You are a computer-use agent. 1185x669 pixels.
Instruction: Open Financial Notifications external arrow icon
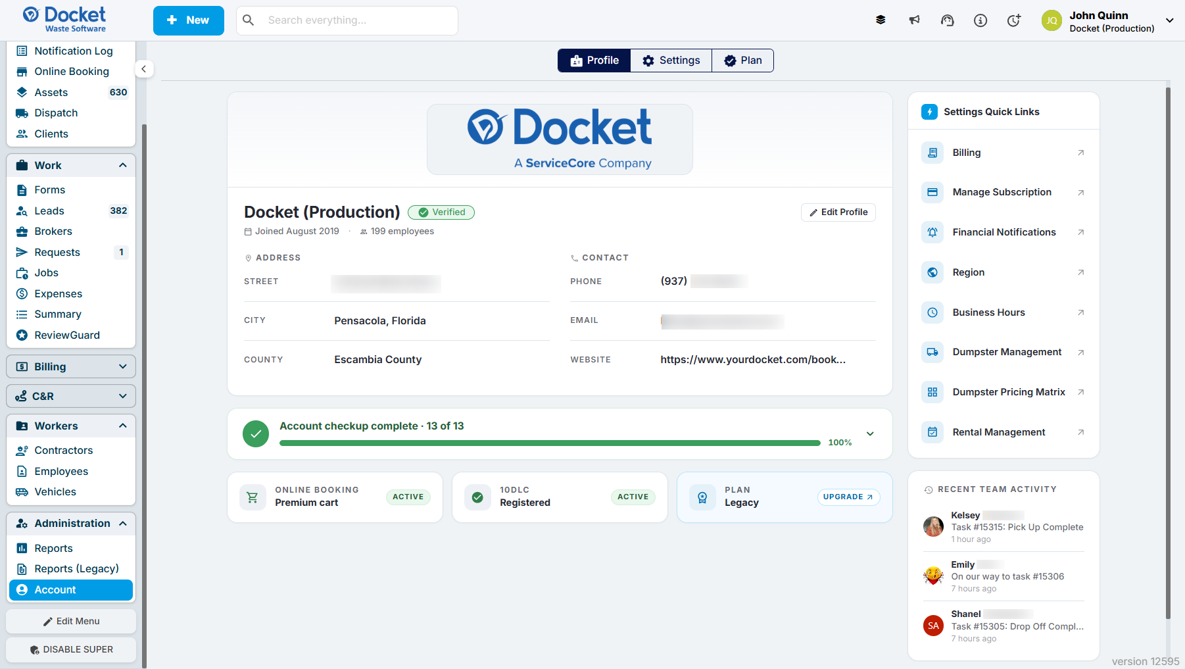(1080, 232)
